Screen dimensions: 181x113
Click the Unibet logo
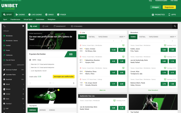coord(10,7)
